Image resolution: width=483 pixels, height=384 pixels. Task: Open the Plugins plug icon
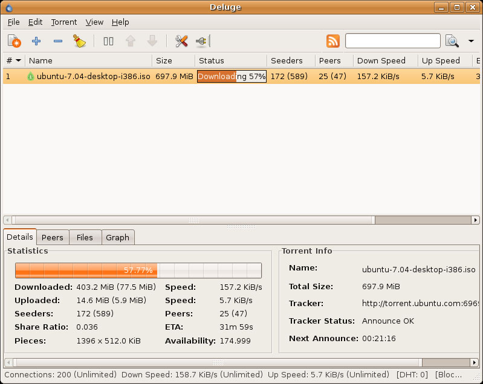click(202, 41)
